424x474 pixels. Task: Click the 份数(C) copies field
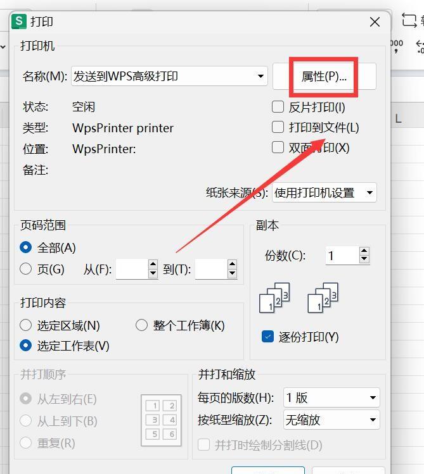(x=342, y=256)
